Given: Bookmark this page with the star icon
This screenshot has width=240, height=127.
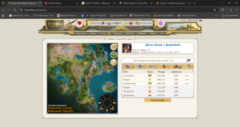Looking at the screenshot, I should (215, 10).
